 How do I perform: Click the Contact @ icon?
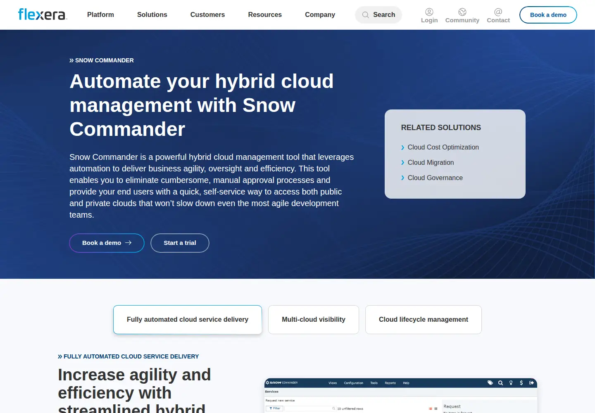(498, 12)
